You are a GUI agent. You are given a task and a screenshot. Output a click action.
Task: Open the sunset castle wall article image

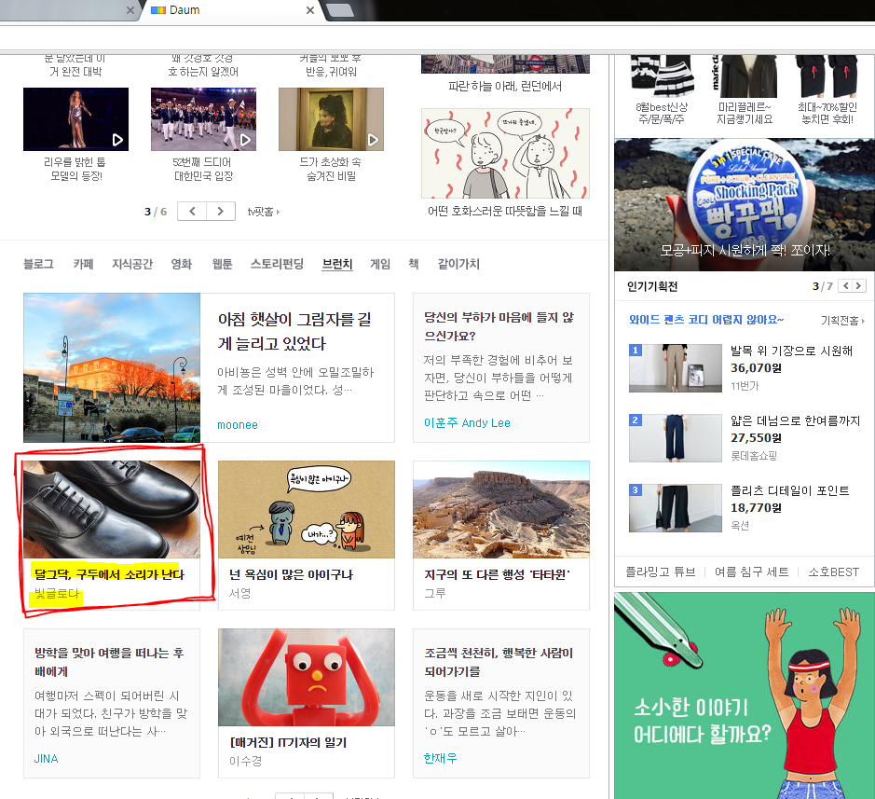[x=112, y=367]
